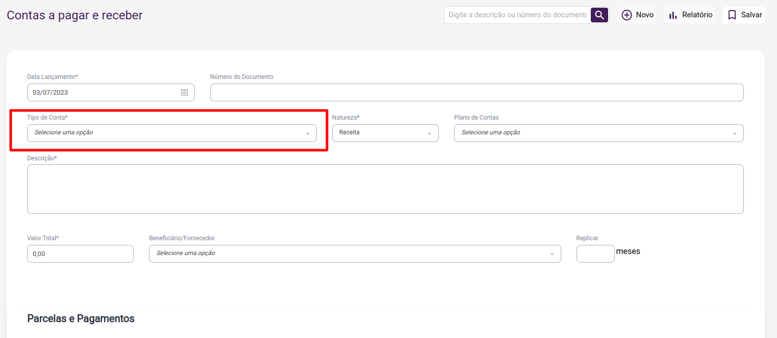Viewport: 777px width, 338px height.
Task: Click the plus icon beside Novo
Action: click(x=626, y=15)
